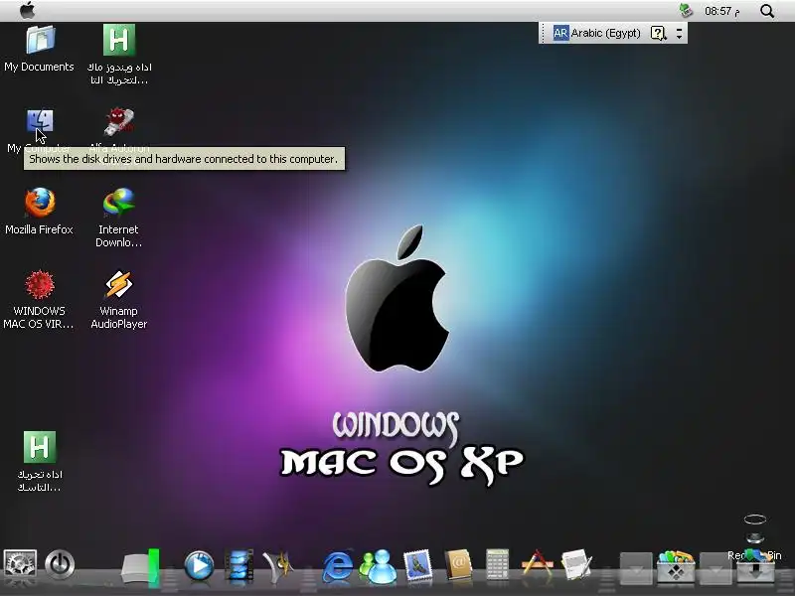Click the 08:57 clock in menu bar
795x596 pixels.
722,11
